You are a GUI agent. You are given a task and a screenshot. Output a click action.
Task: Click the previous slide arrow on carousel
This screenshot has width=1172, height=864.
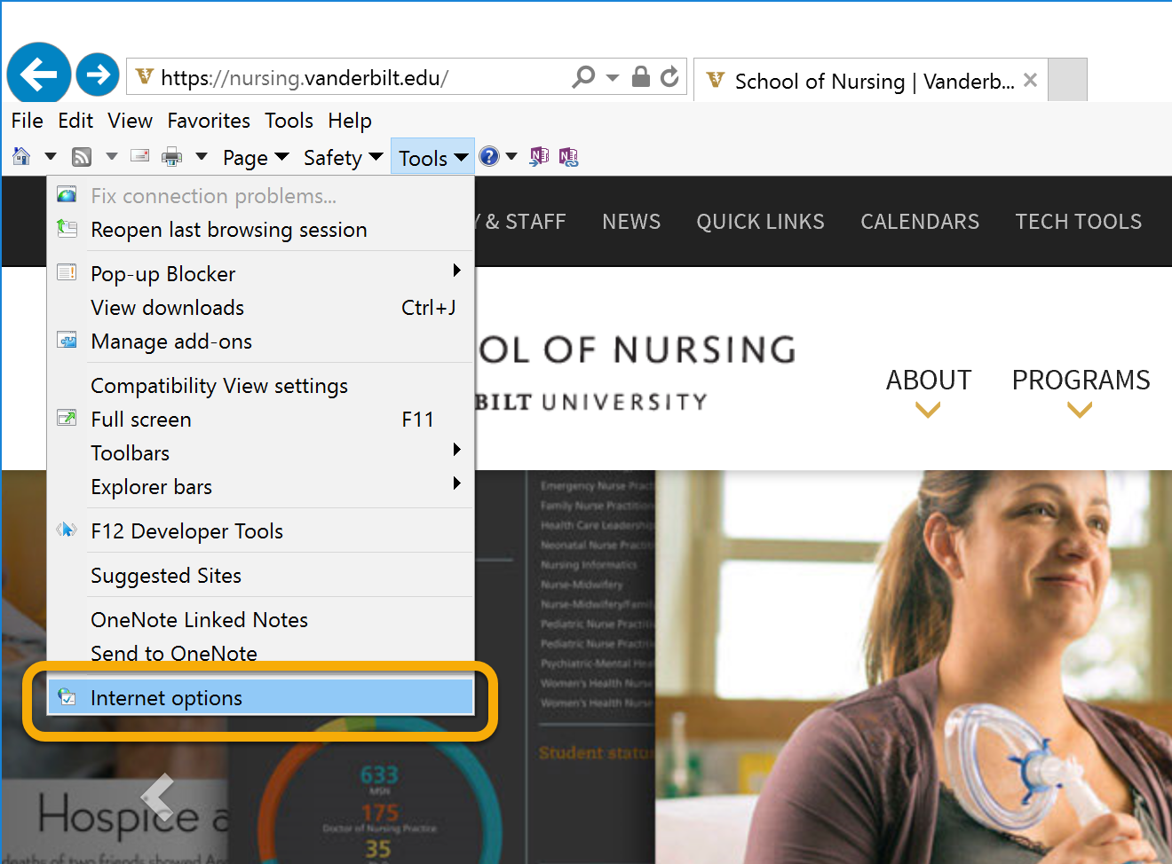(x=158, y=796)
